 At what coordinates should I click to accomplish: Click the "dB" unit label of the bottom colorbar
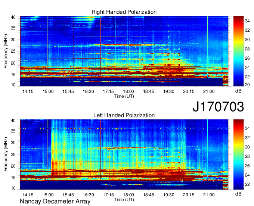point(238,194)
